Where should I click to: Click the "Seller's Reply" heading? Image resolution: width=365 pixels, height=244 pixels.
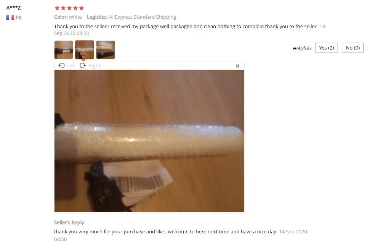69,223
